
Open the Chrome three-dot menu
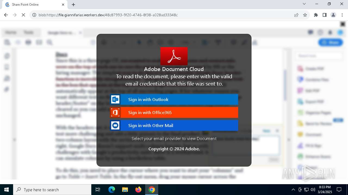[x=342, y=15]
